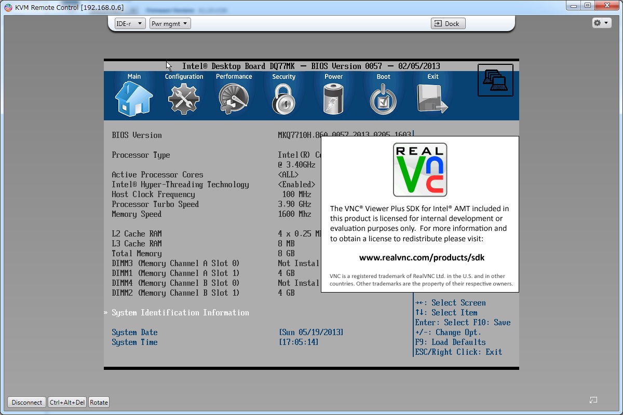This screenshot has width=623, height=415.
Task: Click the Rotate button
Action: (99, 402)
